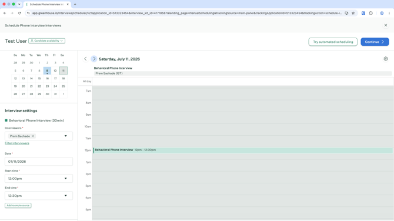Expand Candidate availability dropdown
Screen dimensions: 394x221
pyautogui.click(x=46, y=41)
